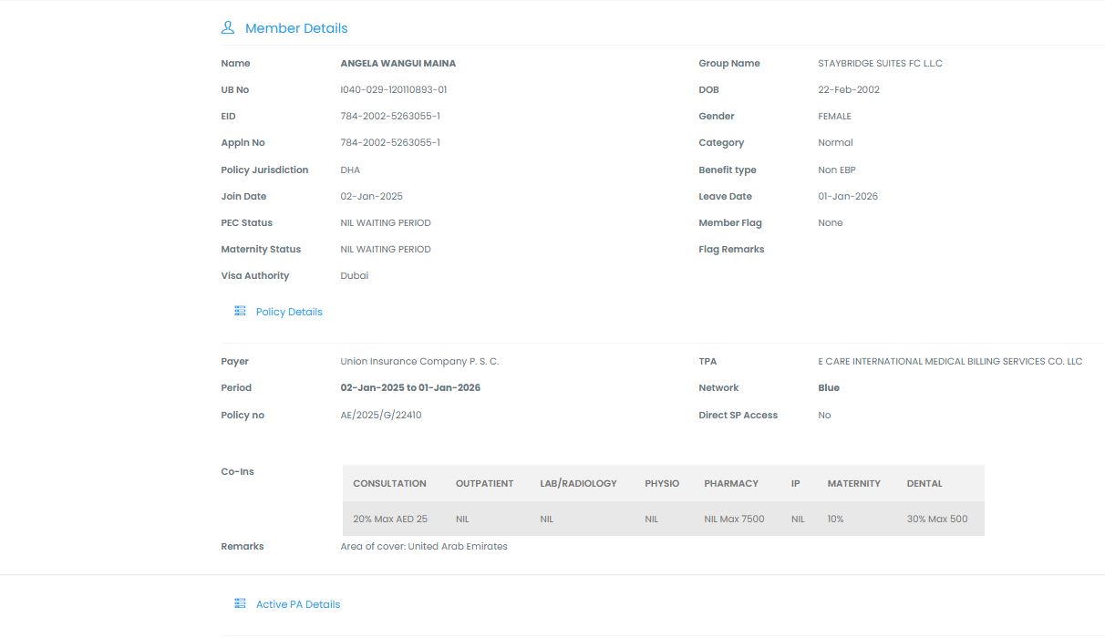The width and height of the screenshot is (1105, 638).
Task: Click the Union Insurance Company payer name
Action: 419,362
